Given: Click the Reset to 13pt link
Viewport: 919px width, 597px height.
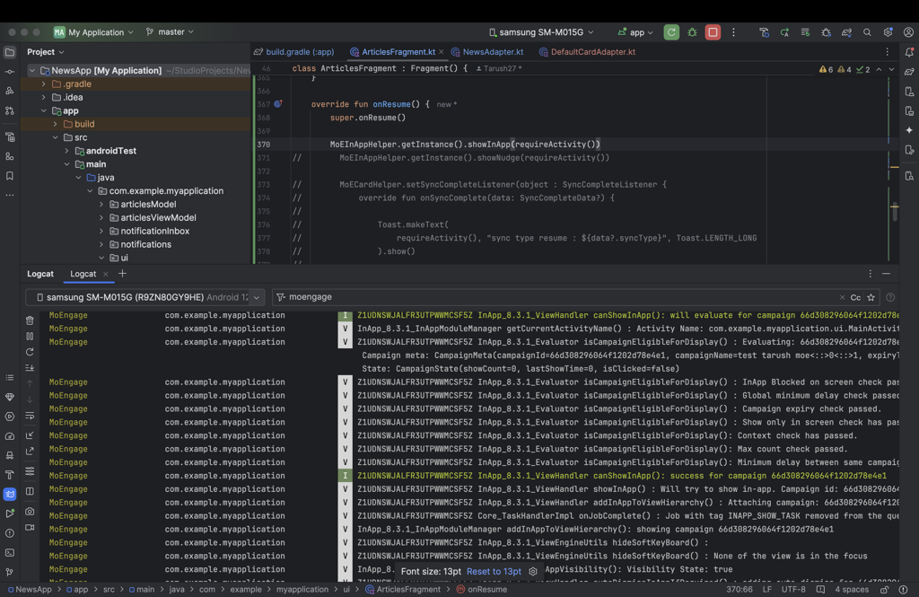Looking at the screenshot, I should [494, 571].
